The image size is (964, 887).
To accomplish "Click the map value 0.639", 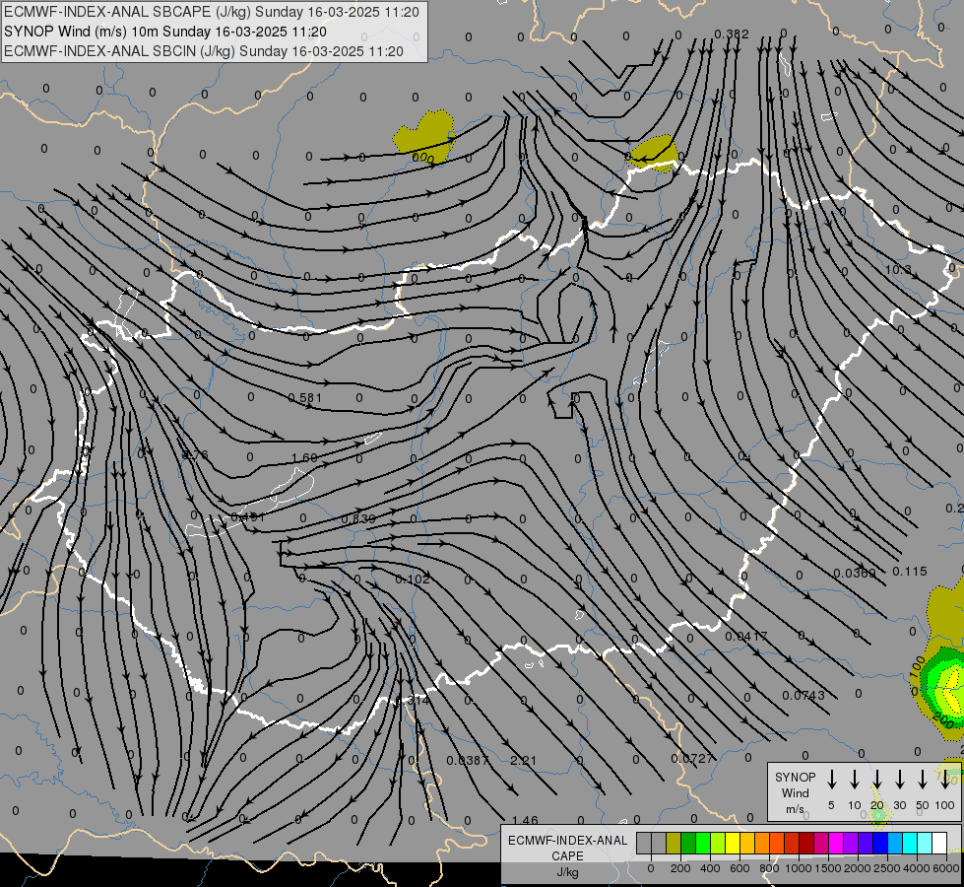I will coord(358,519).
